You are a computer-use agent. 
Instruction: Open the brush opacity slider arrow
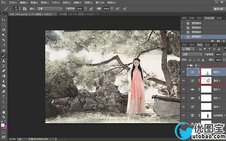85,9
